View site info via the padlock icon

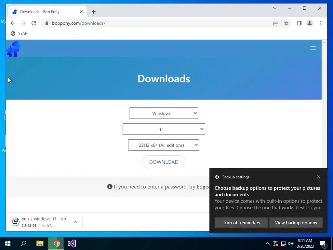point(47,23)
